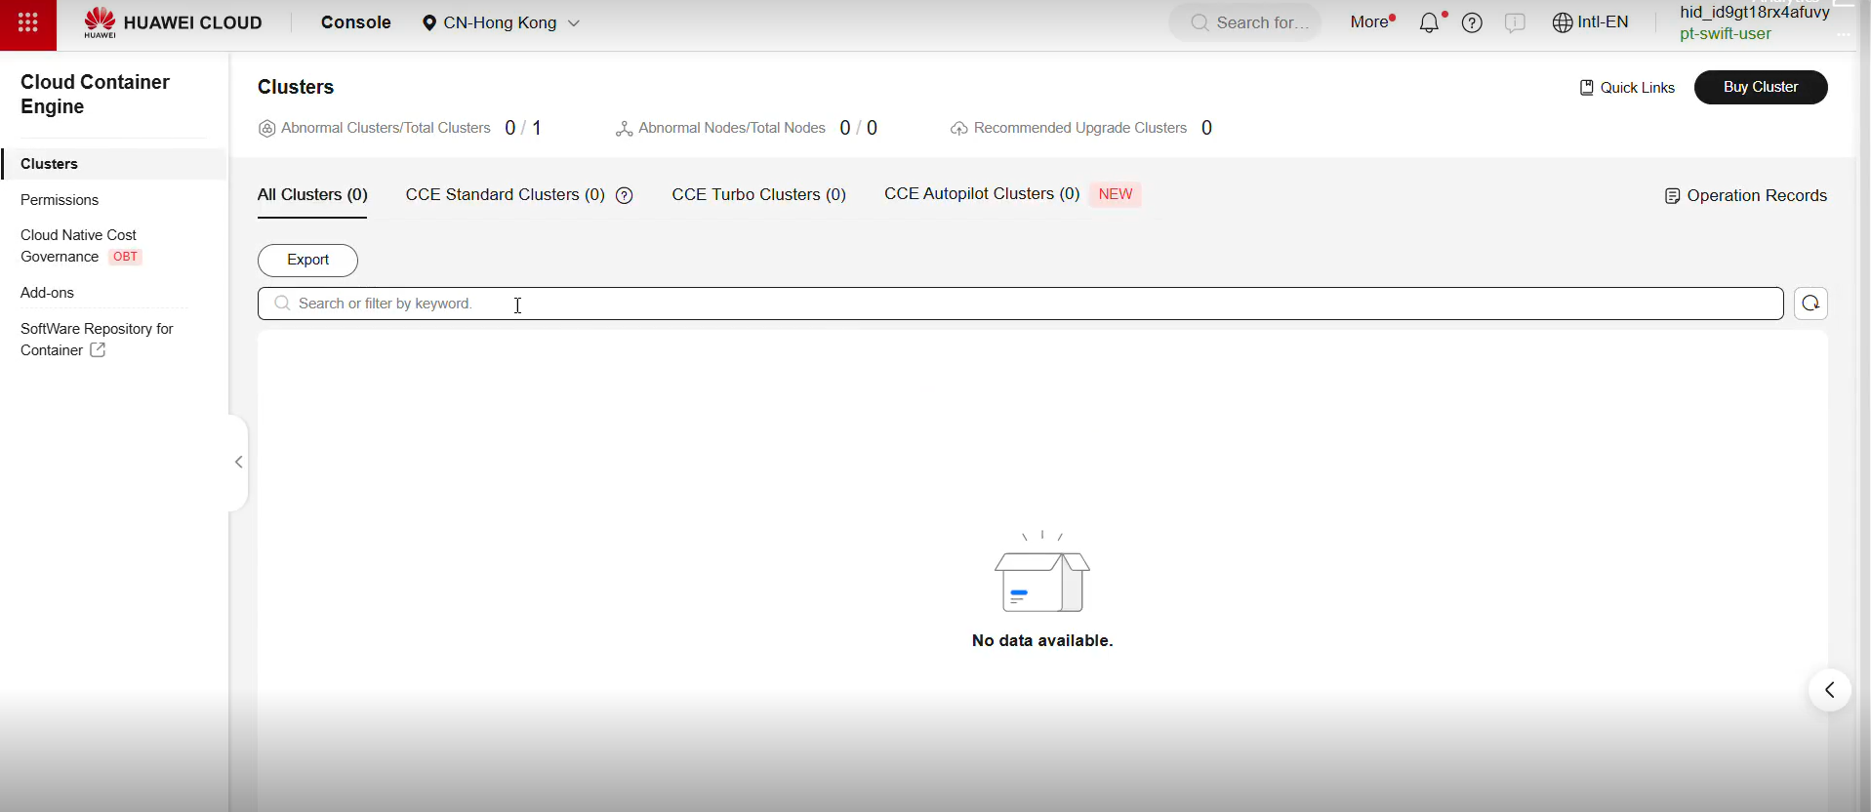Click the Recommended Upgrade Clusters label
The image size is (1871, 812).
(1080, 128)
